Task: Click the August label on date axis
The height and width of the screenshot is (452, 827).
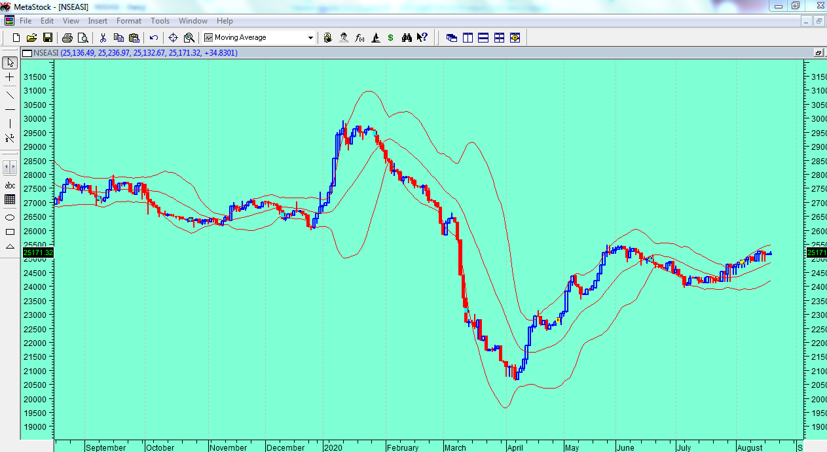Action: [x=750, y=447]
